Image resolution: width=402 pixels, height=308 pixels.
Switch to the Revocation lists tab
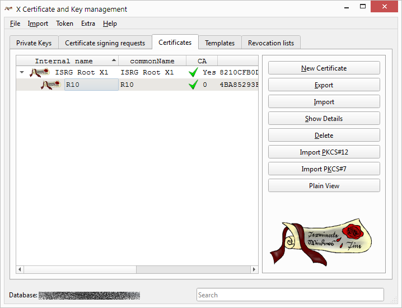coord(271,43)
